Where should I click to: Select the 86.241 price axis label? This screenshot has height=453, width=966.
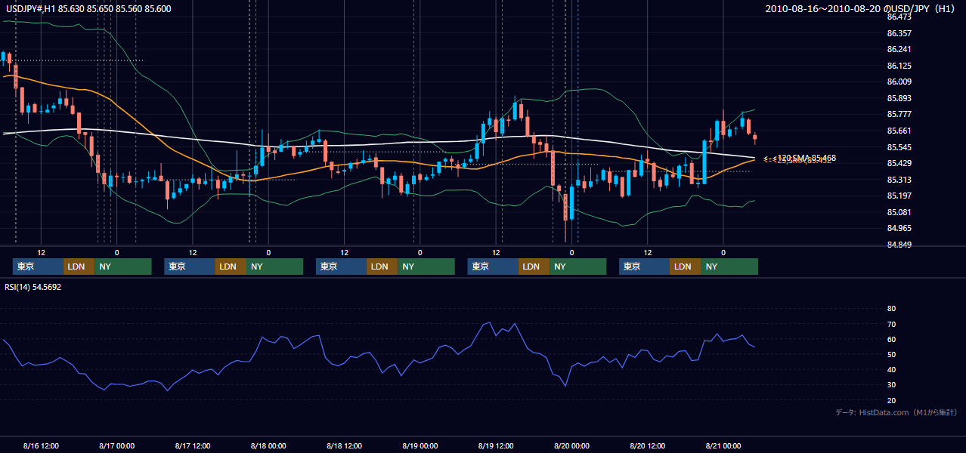click(x=899, y=49)
